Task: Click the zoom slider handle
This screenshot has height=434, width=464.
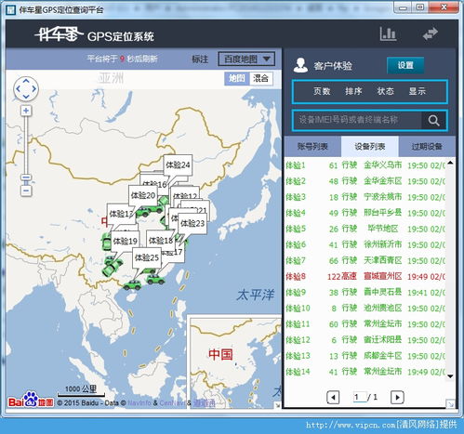Action: [x=26, y=178]
